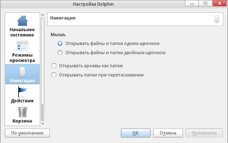This screenshot has width=228, height=143.
Task: Click the mouse icon in the Навигация header
Action: [216, 19]
